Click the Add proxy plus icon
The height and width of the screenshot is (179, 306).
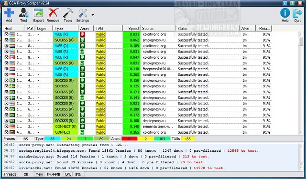click(x=9, y=13)
